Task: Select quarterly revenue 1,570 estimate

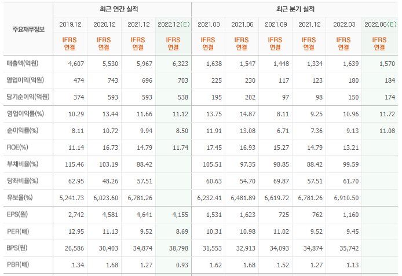Action: (387, 64)
